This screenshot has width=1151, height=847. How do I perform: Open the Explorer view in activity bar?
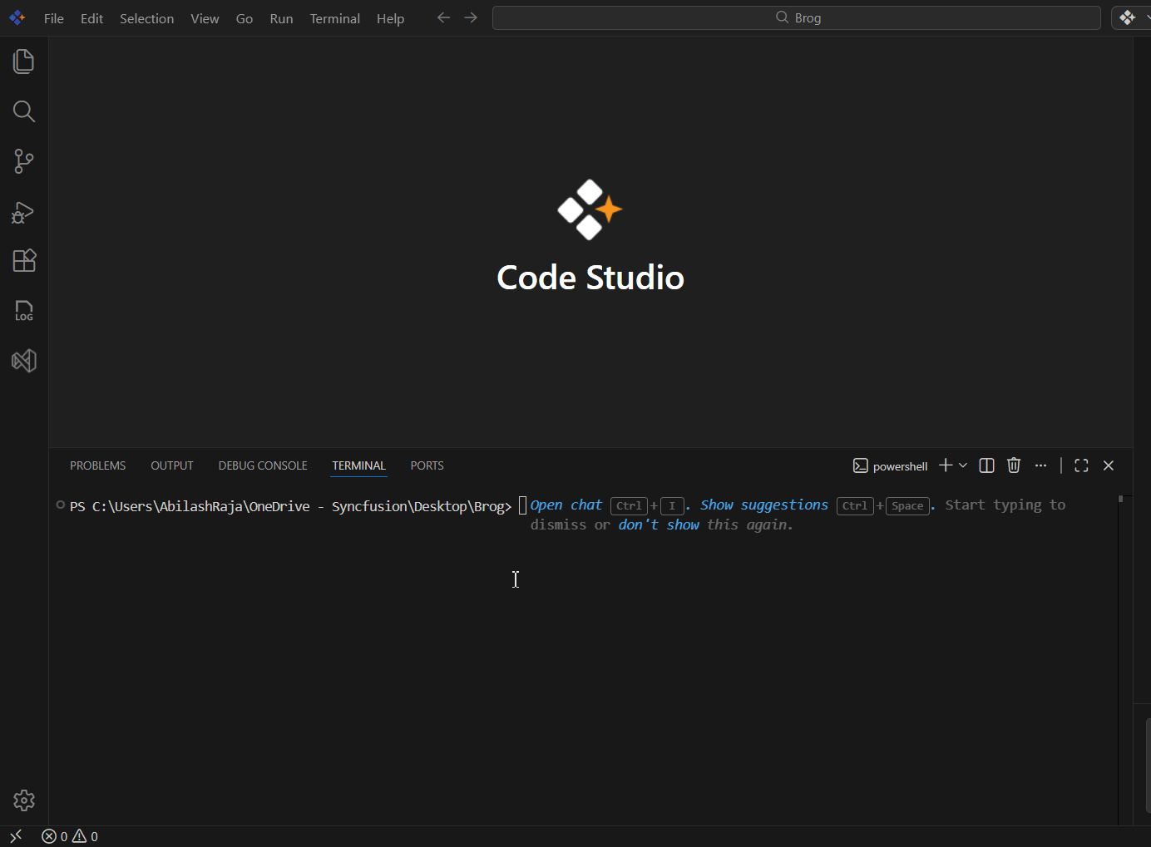tap(24, 62)
